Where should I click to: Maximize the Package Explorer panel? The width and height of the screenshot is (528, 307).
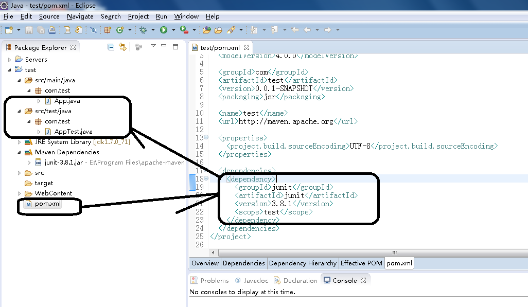175,46
